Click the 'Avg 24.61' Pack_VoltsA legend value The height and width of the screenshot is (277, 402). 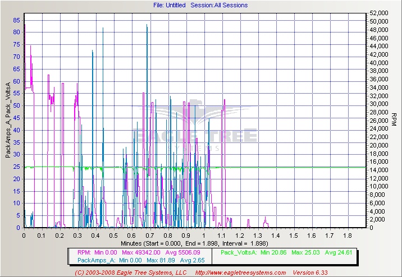[339, 252]
